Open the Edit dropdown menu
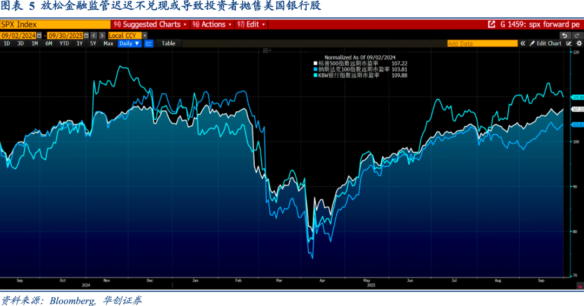 click(251, 24)
